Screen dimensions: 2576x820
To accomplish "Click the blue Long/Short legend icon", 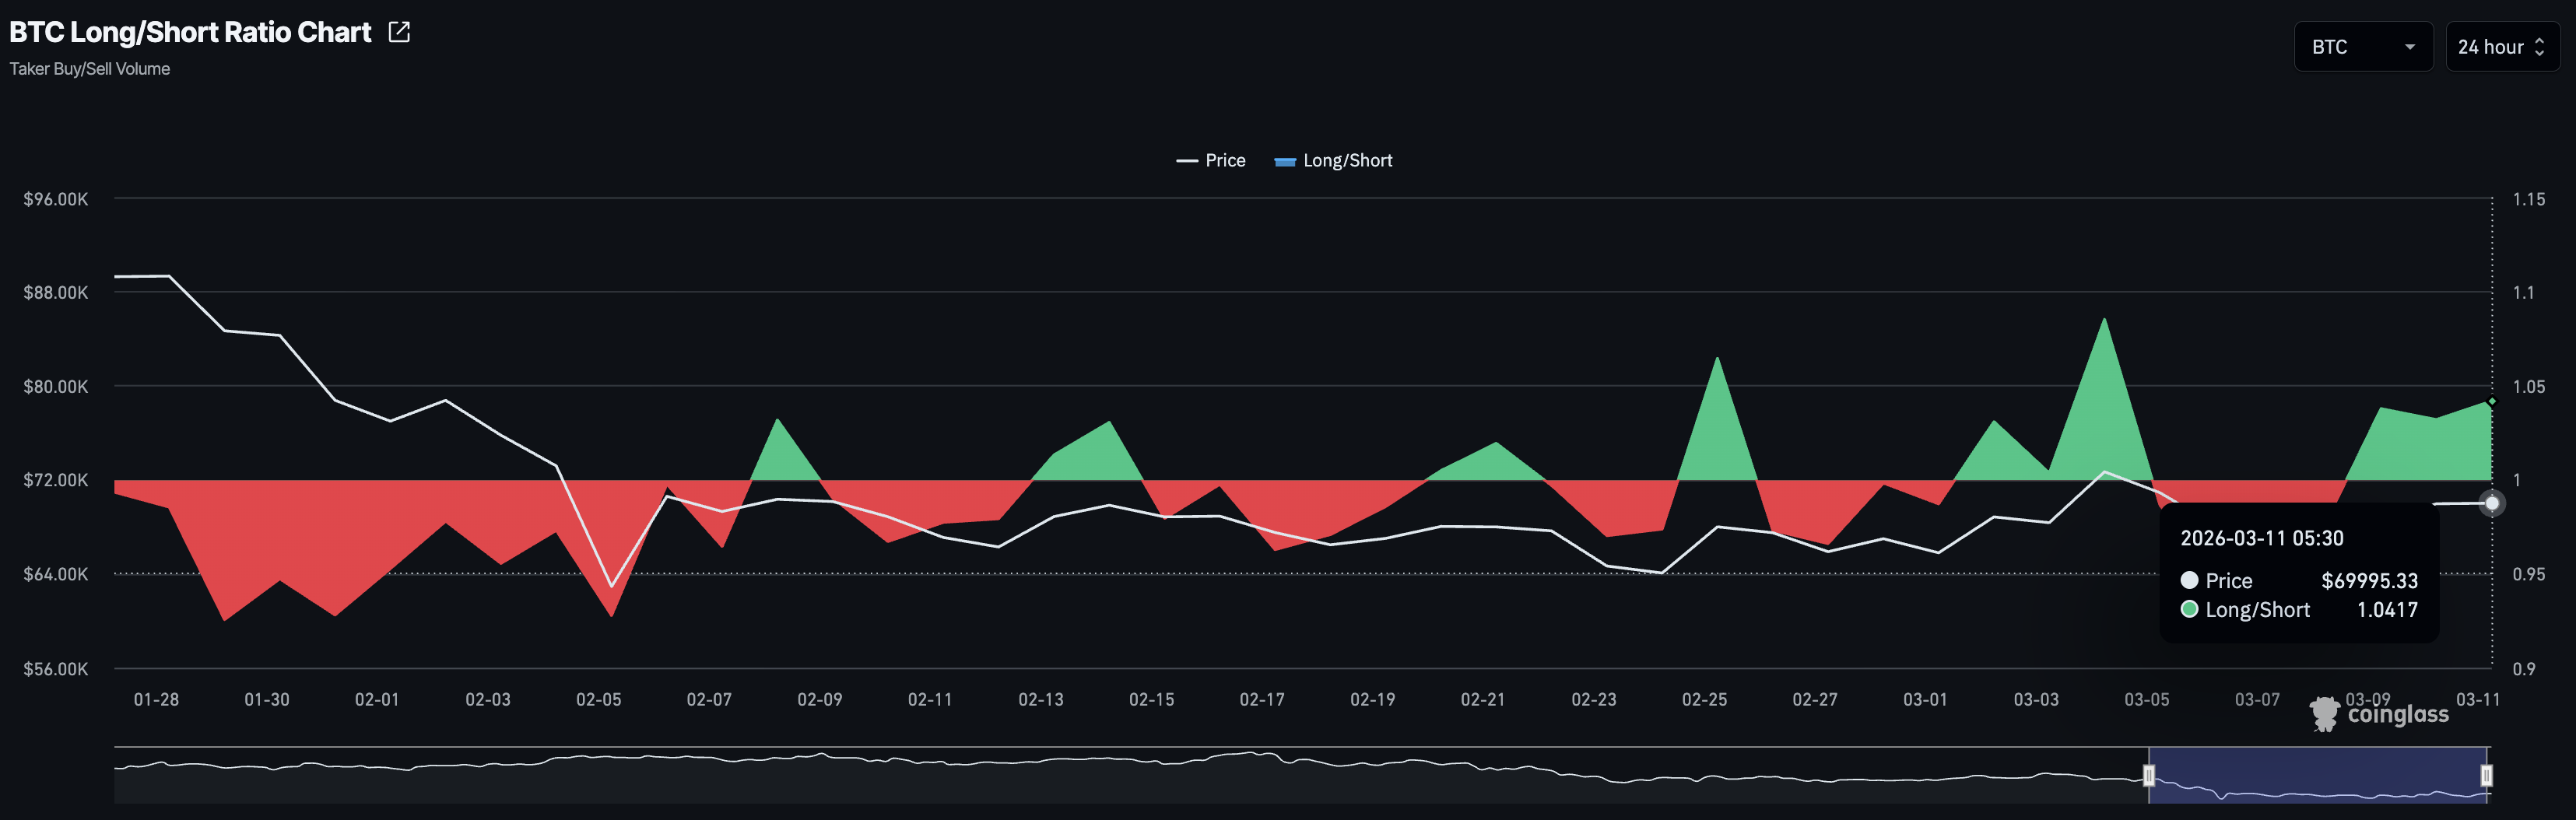I will [1284, 161].
